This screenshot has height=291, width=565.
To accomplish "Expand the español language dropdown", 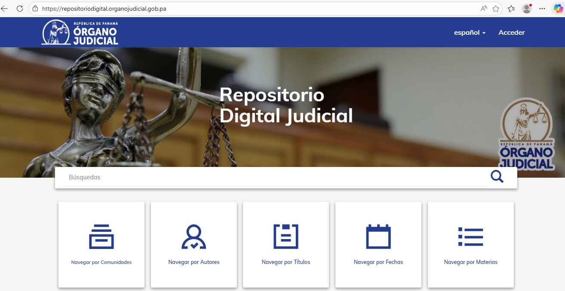I will [x=470, y=33].
